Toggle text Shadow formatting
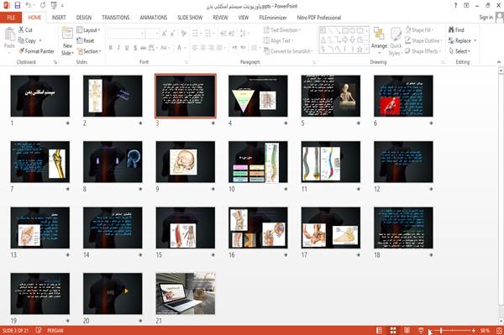This screenshot has height=335, width=504. [x=135, y=48]
